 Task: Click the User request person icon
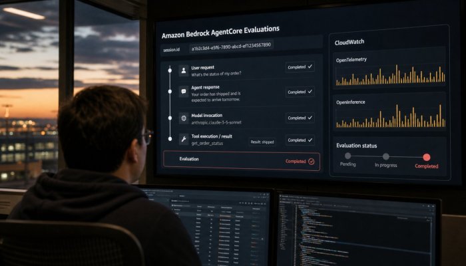click(184, 70)
